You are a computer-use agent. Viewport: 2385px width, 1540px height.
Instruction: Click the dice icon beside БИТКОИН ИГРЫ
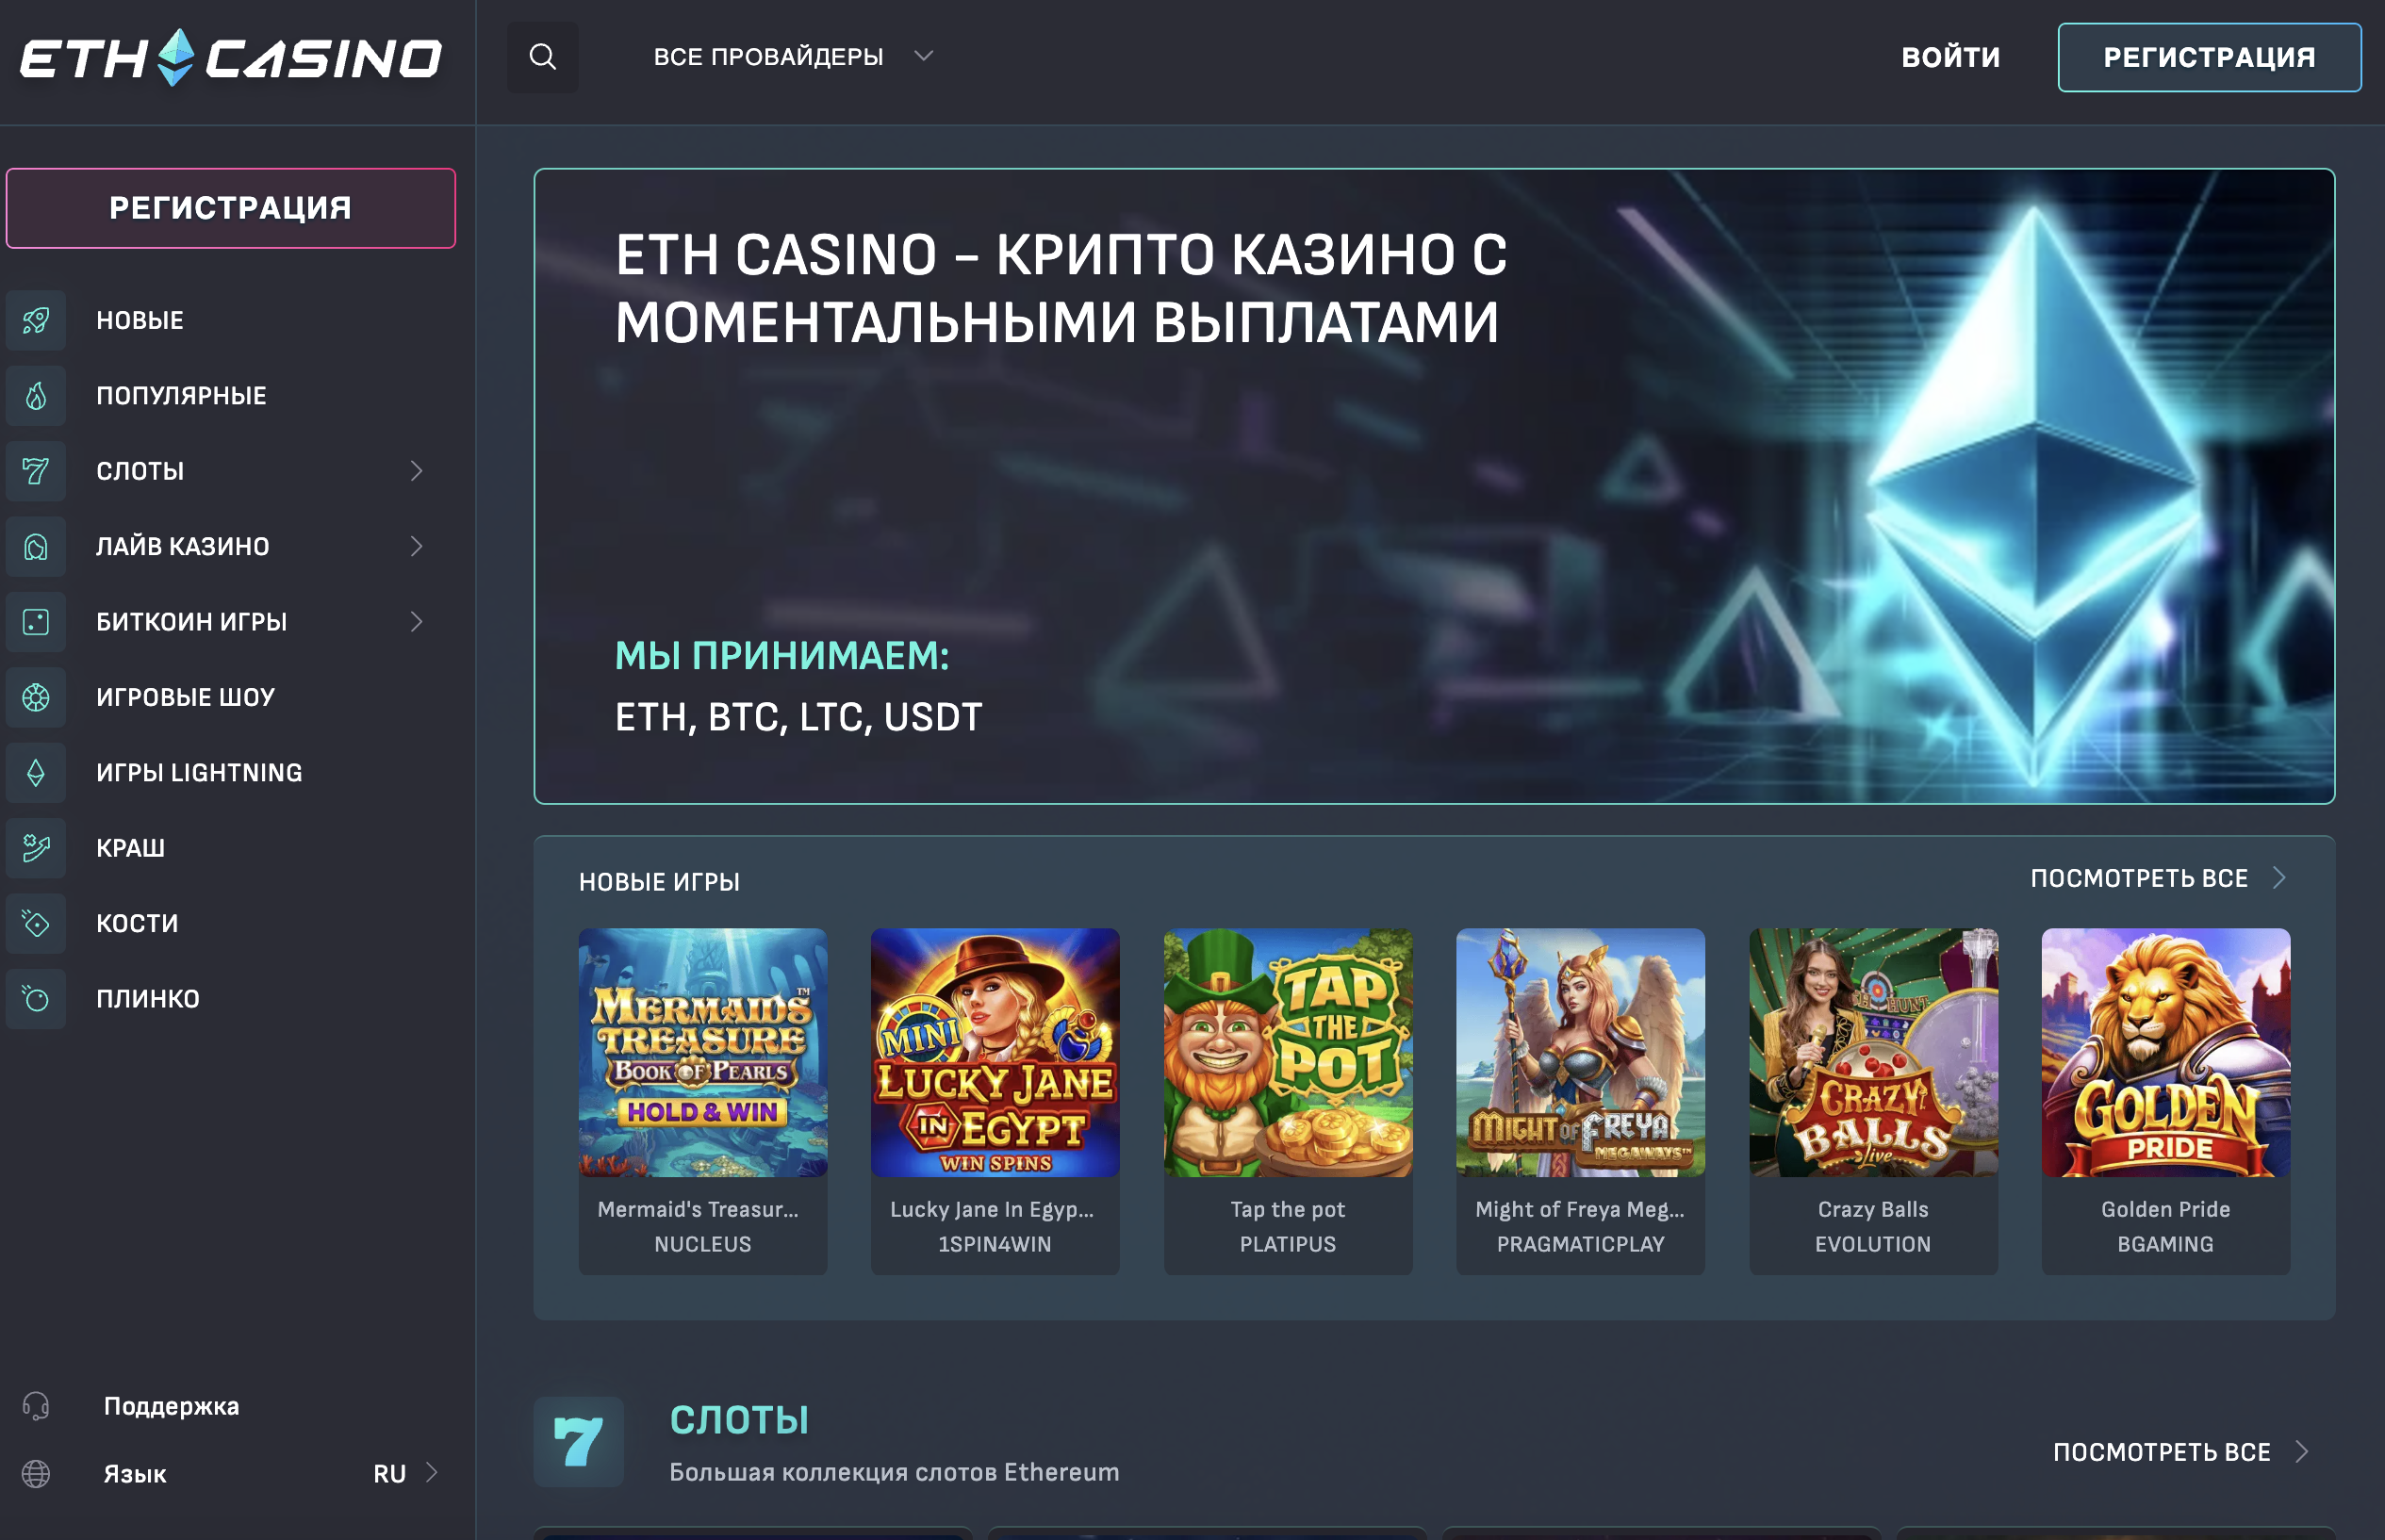coord(36,622)
